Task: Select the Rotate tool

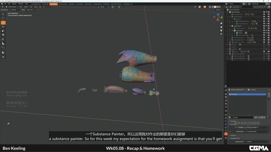Action: [x=3, y=27]
